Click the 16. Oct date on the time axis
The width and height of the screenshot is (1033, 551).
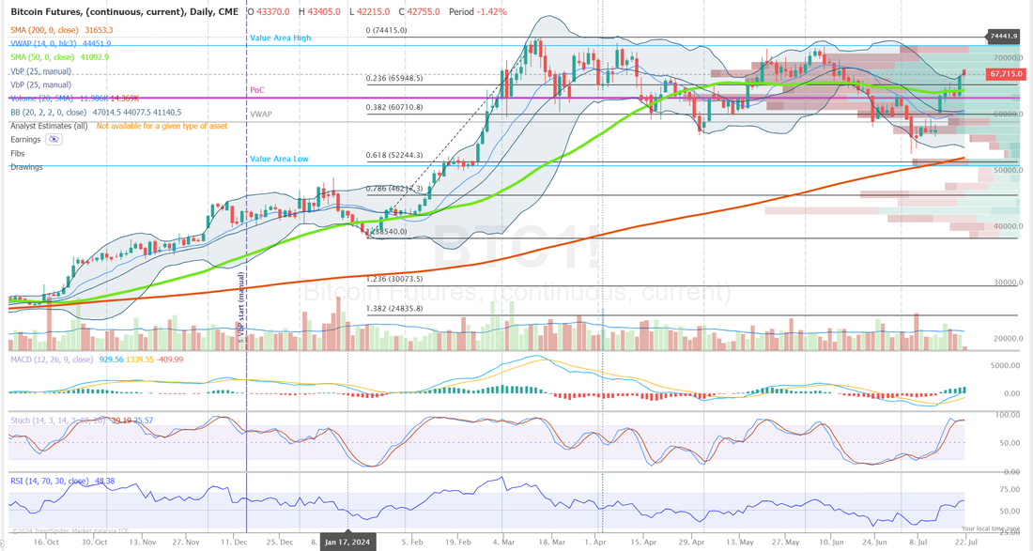point(47,543)
